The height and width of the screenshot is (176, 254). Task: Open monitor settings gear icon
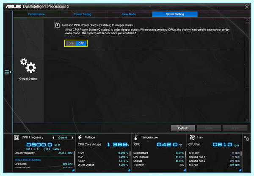tap(246, 138)
